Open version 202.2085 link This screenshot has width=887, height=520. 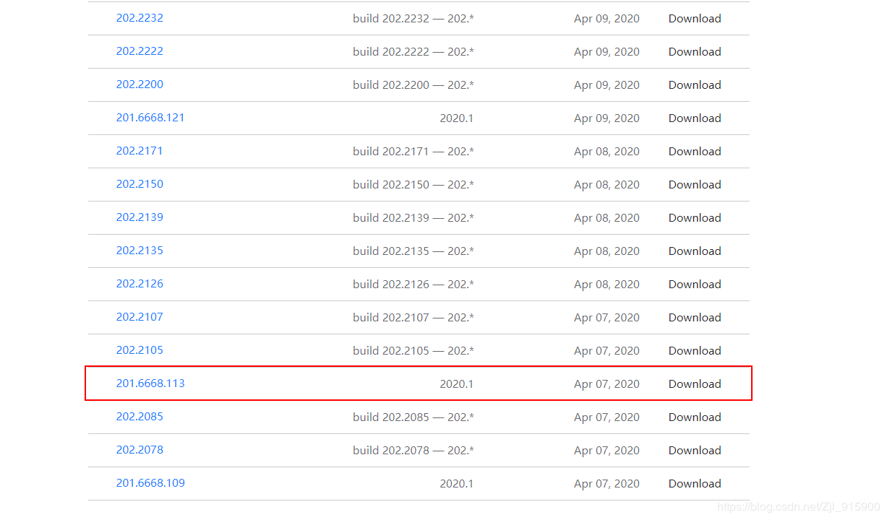pos(140,417)
